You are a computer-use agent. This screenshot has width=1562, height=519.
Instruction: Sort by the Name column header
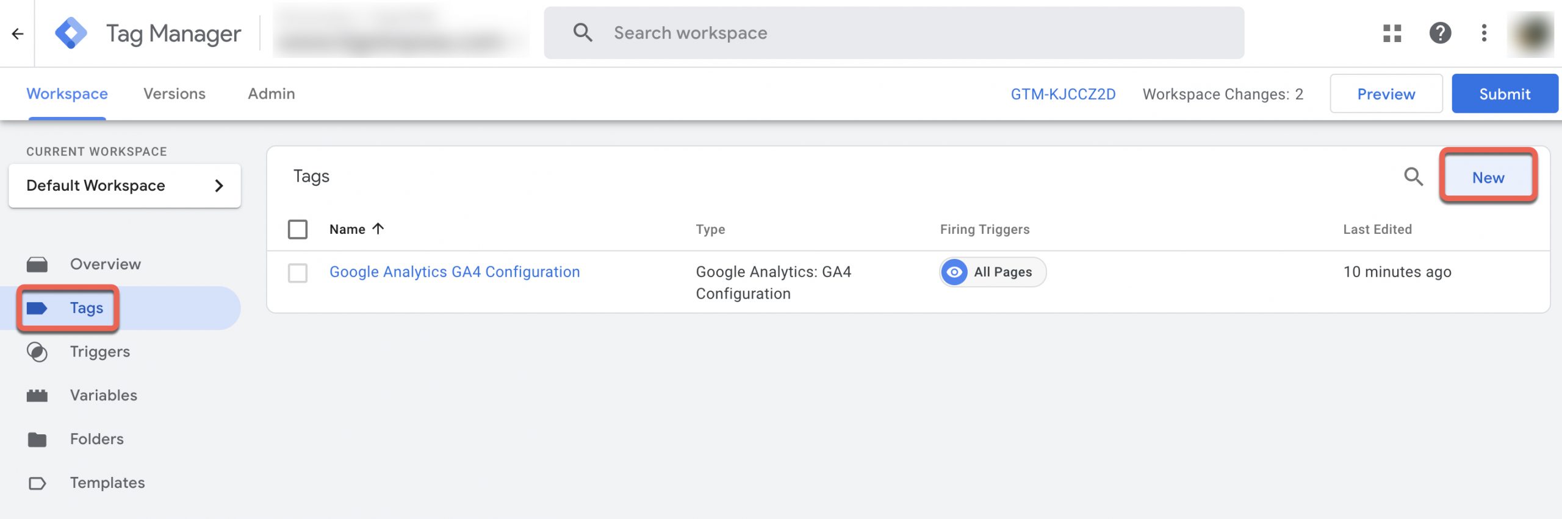click(x=347, y=229)
